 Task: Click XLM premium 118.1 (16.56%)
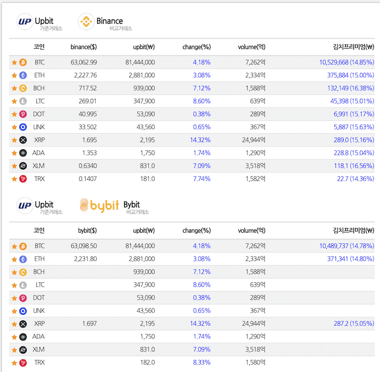354,166
